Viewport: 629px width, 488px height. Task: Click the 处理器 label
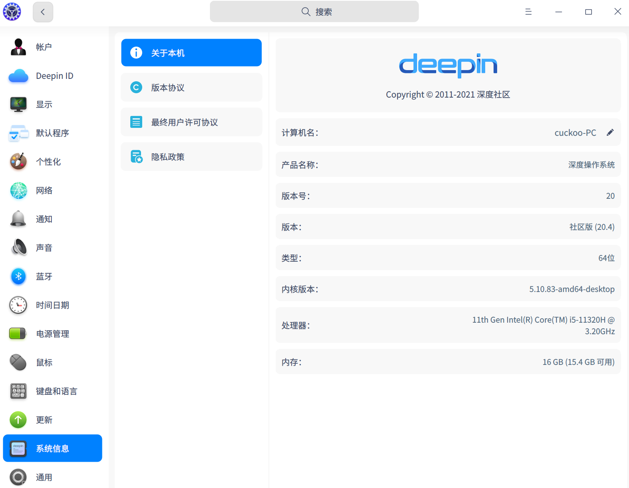coord(296,325)
